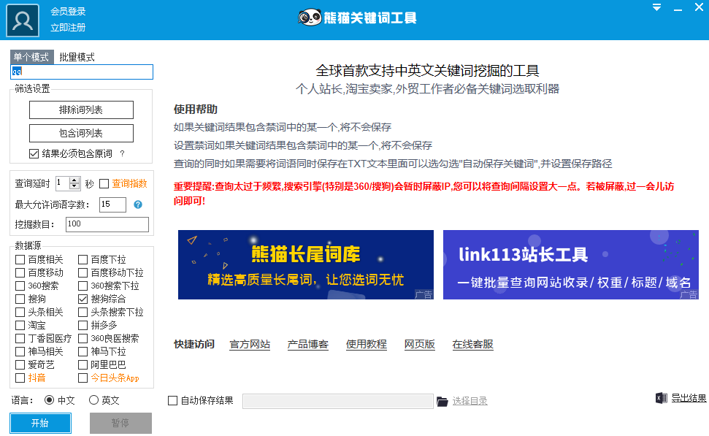
Task: Switch to 批量模式 tab
Action: [77, 57]
